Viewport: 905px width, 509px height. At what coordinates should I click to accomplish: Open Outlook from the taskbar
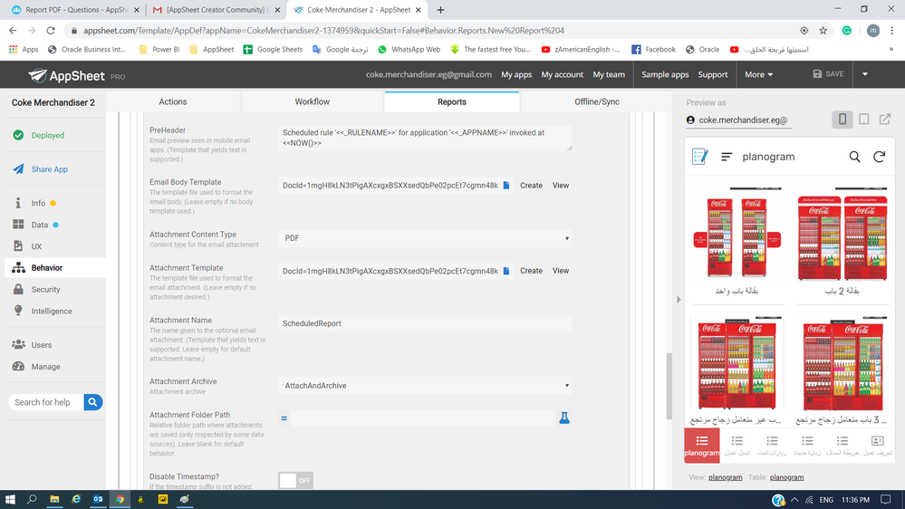click(x=98, y=499)
